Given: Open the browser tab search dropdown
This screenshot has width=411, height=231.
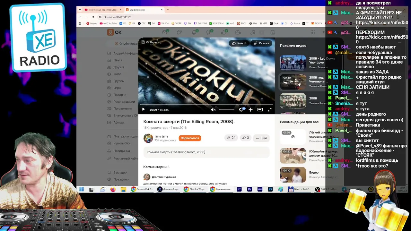Looking at the screenshot, I should tap(81, 10).
